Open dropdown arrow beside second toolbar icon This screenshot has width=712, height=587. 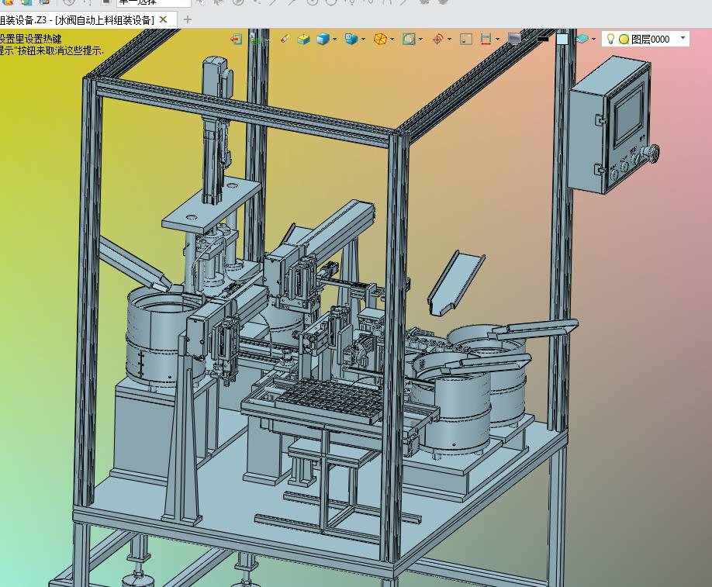coord(268,40)
